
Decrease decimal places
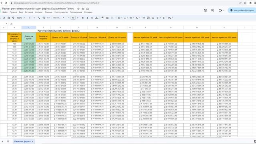point(39,18)
